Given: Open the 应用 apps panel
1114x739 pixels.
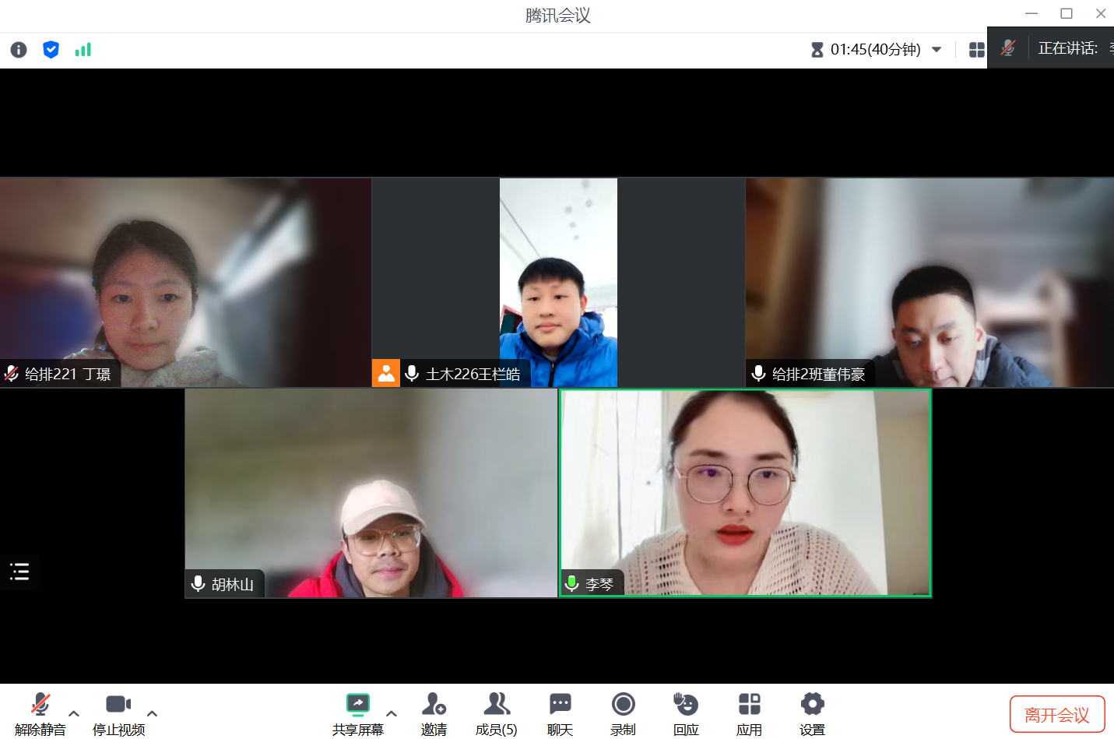Looking at the screenshot, I should tap(749, 713).
